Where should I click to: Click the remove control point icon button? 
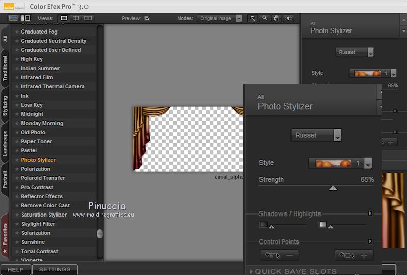(279, 255)
